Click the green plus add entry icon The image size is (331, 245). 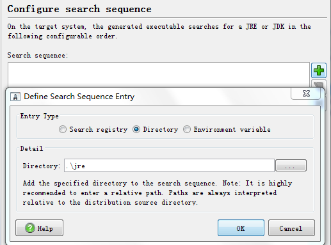pos(319,70)
